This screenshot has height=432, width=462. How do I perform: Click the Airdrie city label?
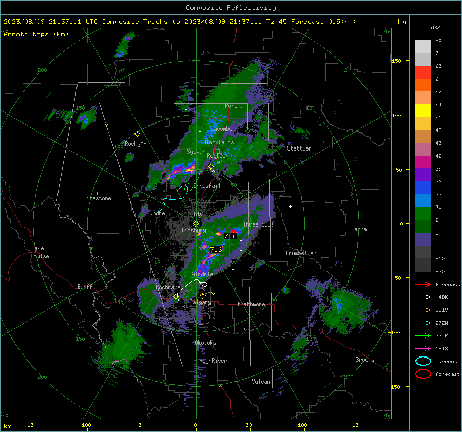[202, 274]
